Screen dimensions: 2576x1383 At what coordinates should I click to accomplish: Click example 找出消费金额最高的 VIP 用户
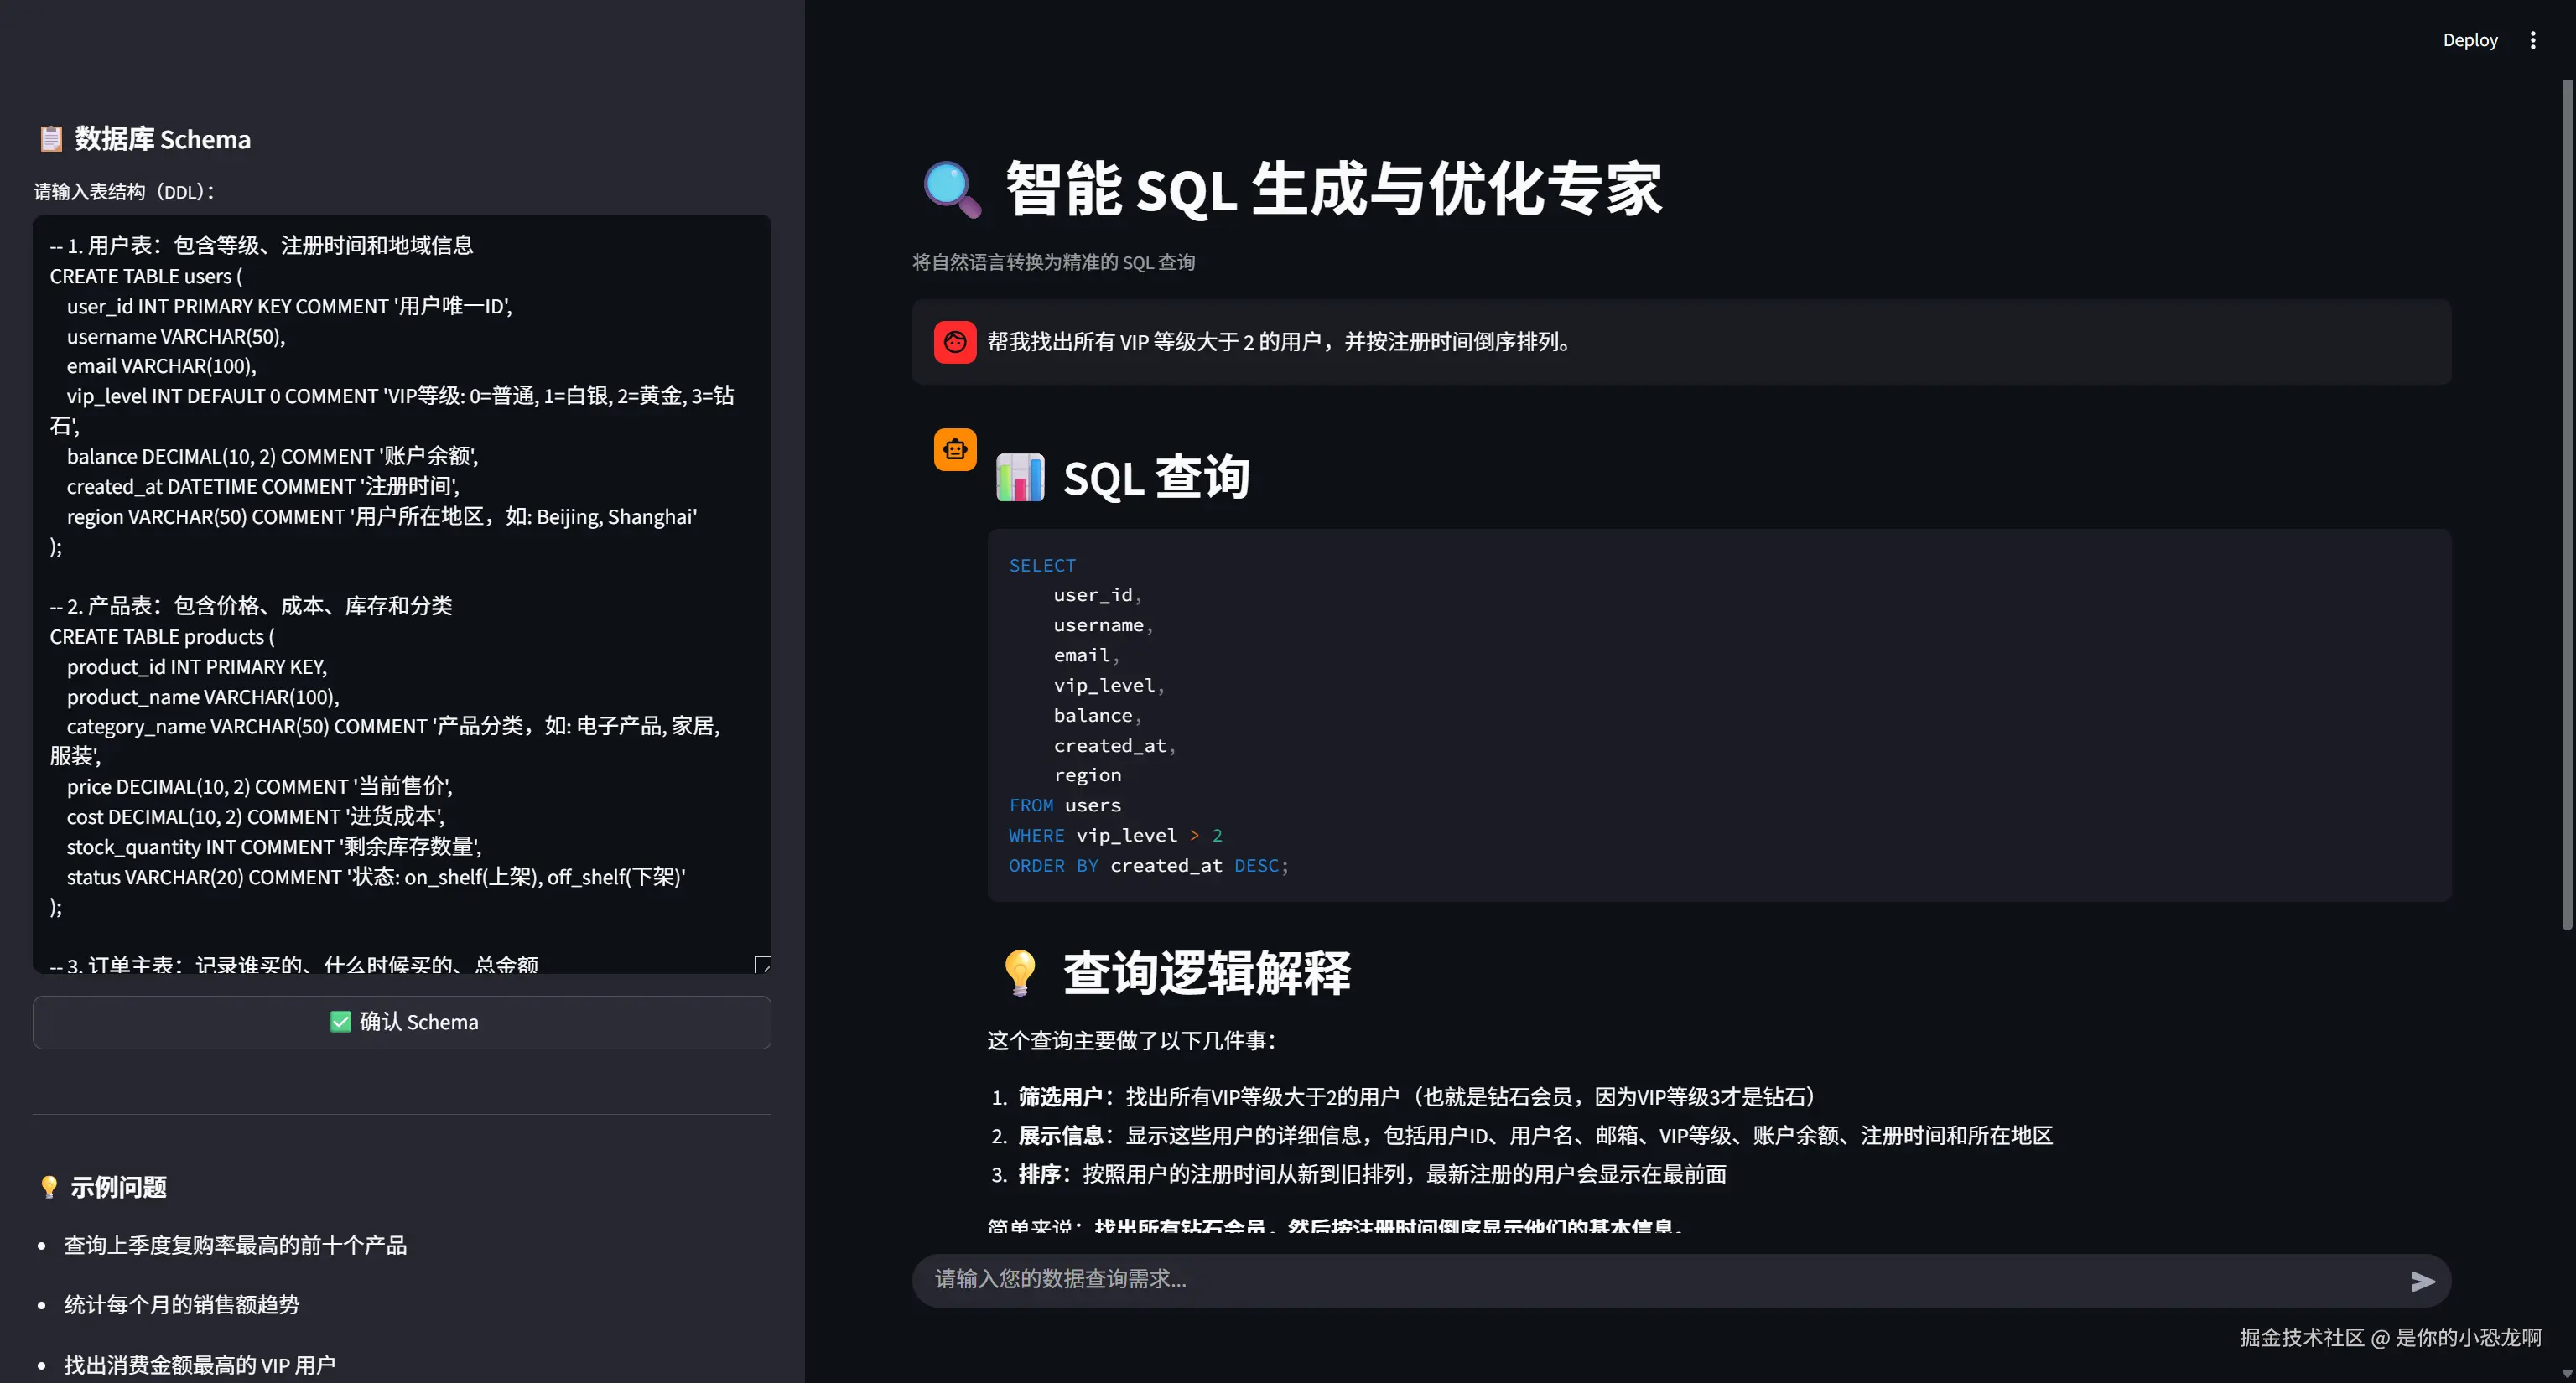[199, 1364]
